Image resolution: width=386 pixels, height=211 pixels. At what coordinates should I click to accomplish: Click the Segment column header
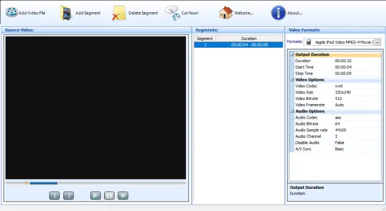pos(205,39)
